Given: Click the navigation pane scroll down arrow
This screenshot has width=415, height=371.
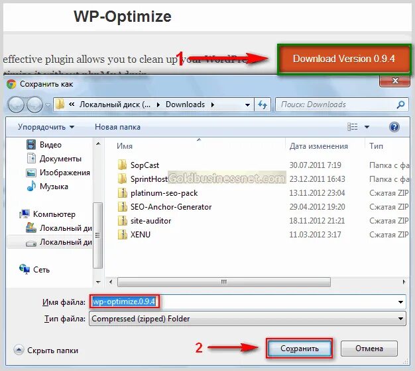Looking at the screenshot, I should [x=98, y=282].
